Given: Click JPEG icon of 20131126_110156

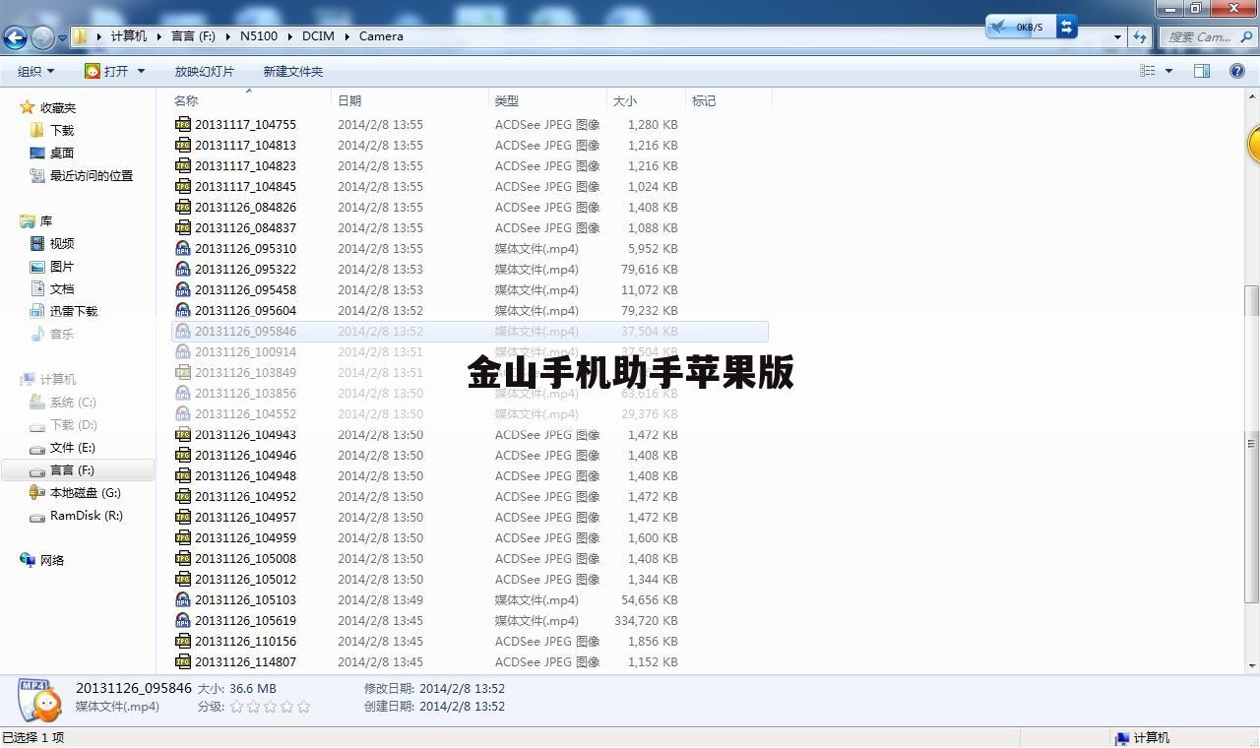Looking at the screenshot, I should 182,641.
